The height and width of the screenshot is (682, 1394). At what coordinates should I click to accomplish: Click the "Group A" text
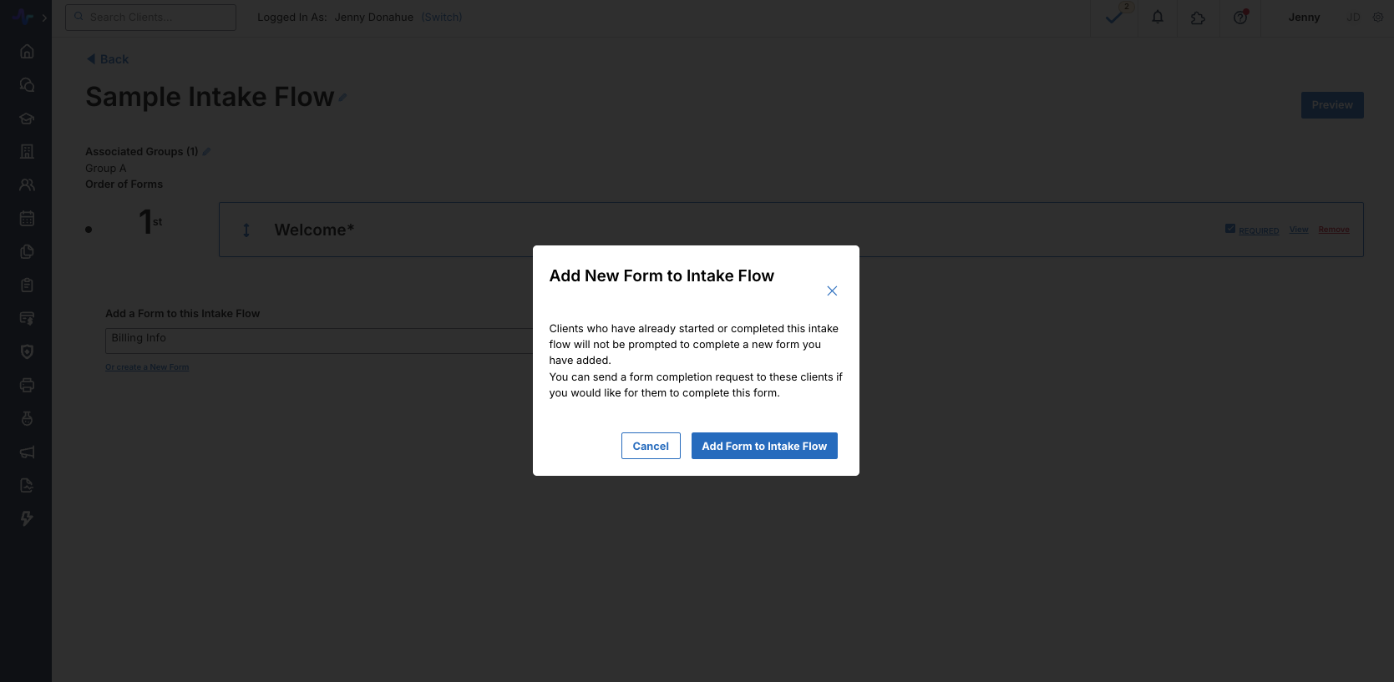pyautogui.click(x=106, y=169)
